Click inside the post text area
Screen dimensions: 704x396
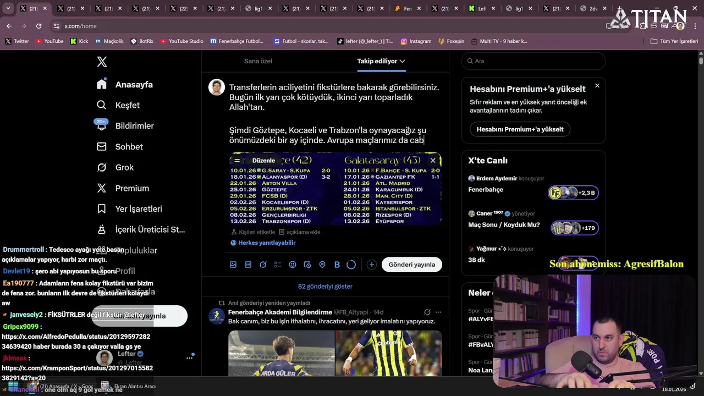click(334, 113)
